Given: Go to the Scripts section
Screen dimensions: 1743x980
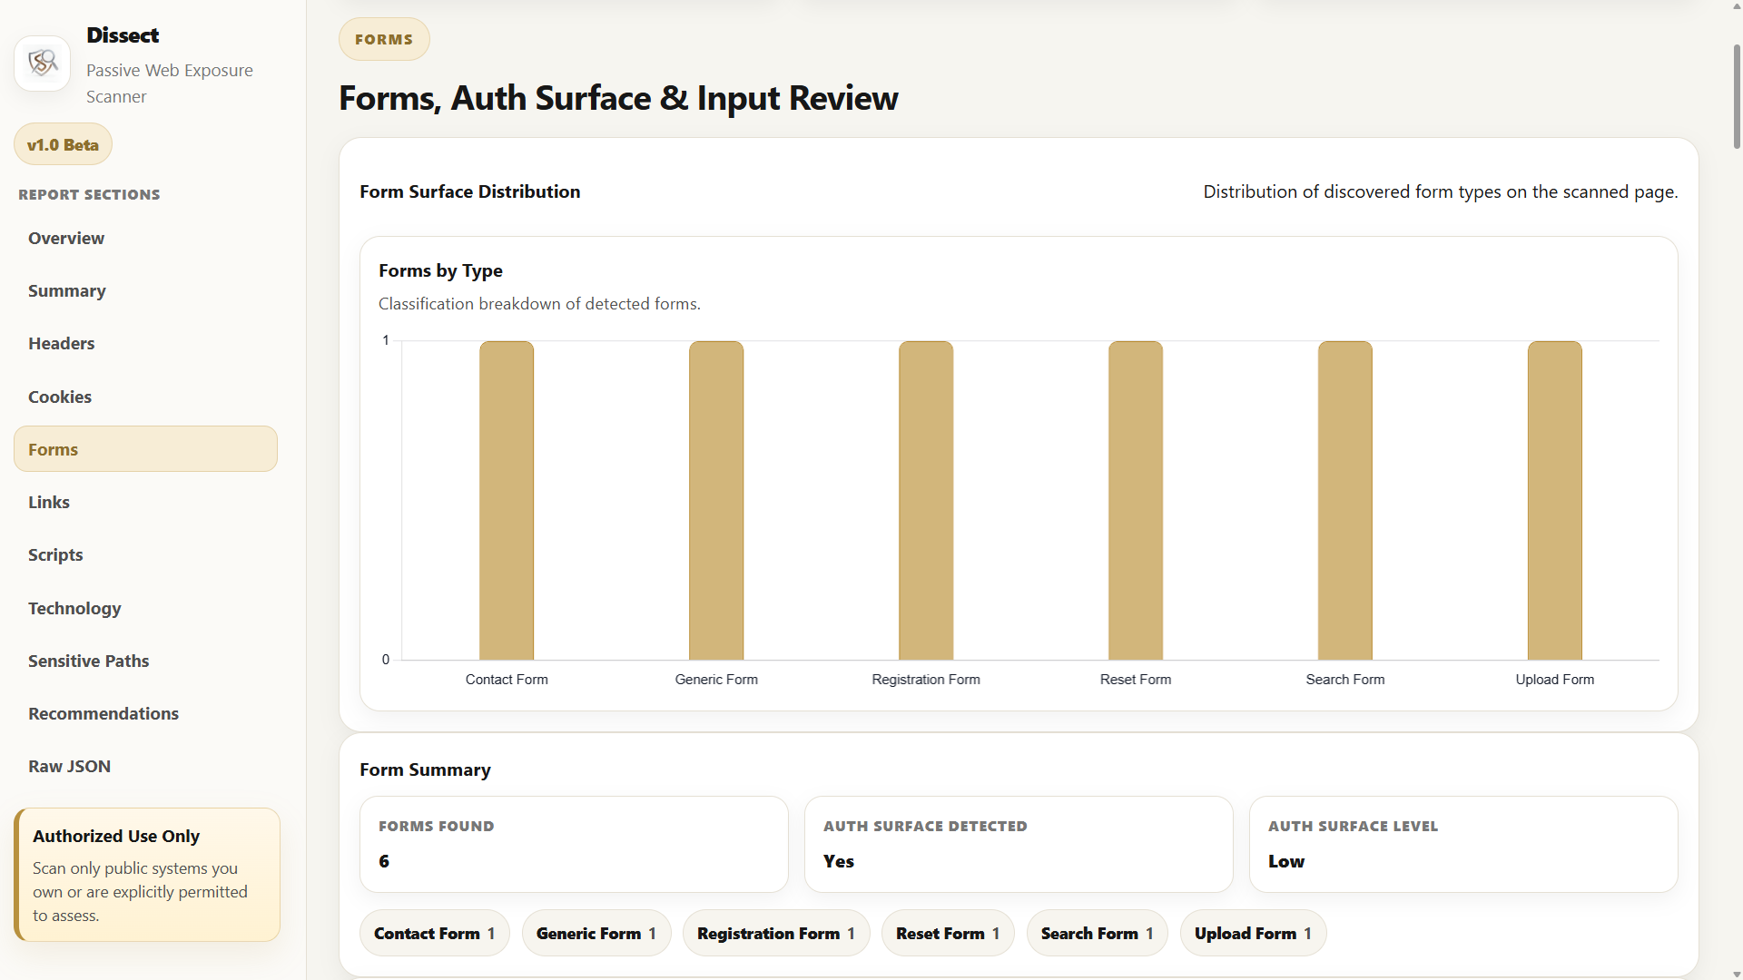Looking at the screenshot, I should click(x=145, y=554).
